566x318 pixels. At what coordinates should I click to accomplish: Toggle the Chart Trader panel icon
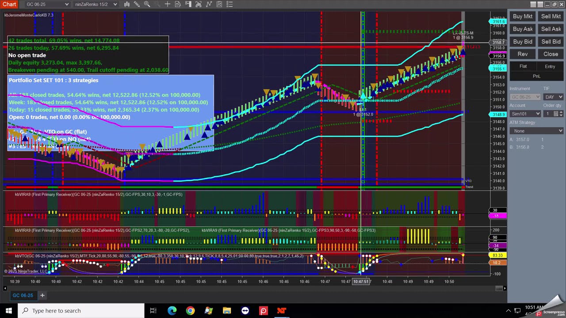(x=188, y=4)
